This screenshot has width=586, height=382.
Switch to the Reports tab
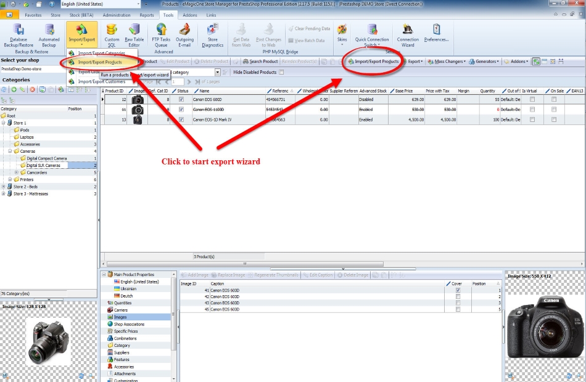point(147,15)
